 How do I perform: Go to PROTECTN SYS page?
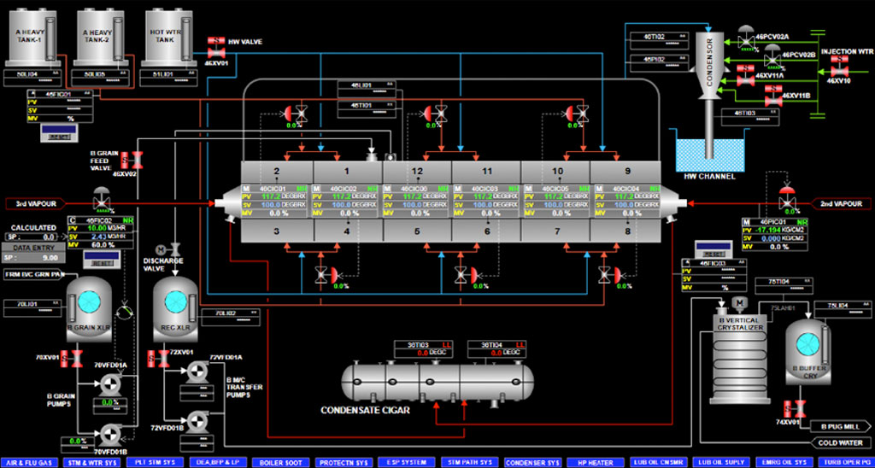(344, 463)
